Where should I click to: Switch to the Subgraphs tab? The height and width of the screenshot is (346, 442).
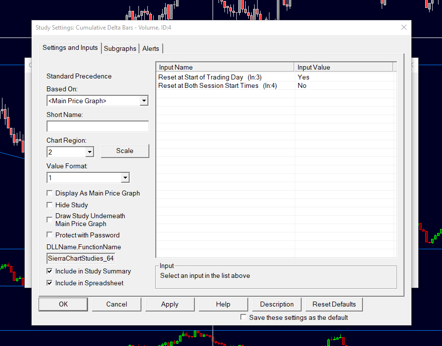pos(120,48)
